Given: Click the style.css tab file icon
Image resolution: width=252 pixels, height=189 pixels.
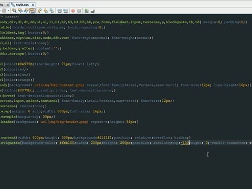Looking at the screenshot, I should [13, 5].
